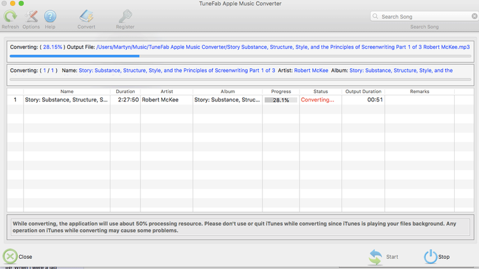Image resolution: width=479 pixels, height=269 pixels.
Task: Click the magnifier icon in search box
Action: click(376, 16)
